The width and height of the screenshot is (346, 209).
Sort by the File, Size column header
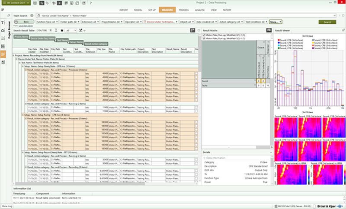[102, 51]
